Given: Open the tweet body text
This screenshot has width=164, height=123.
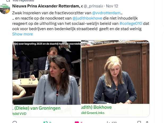Looking at the screenshot, I should tap(80, 21).
